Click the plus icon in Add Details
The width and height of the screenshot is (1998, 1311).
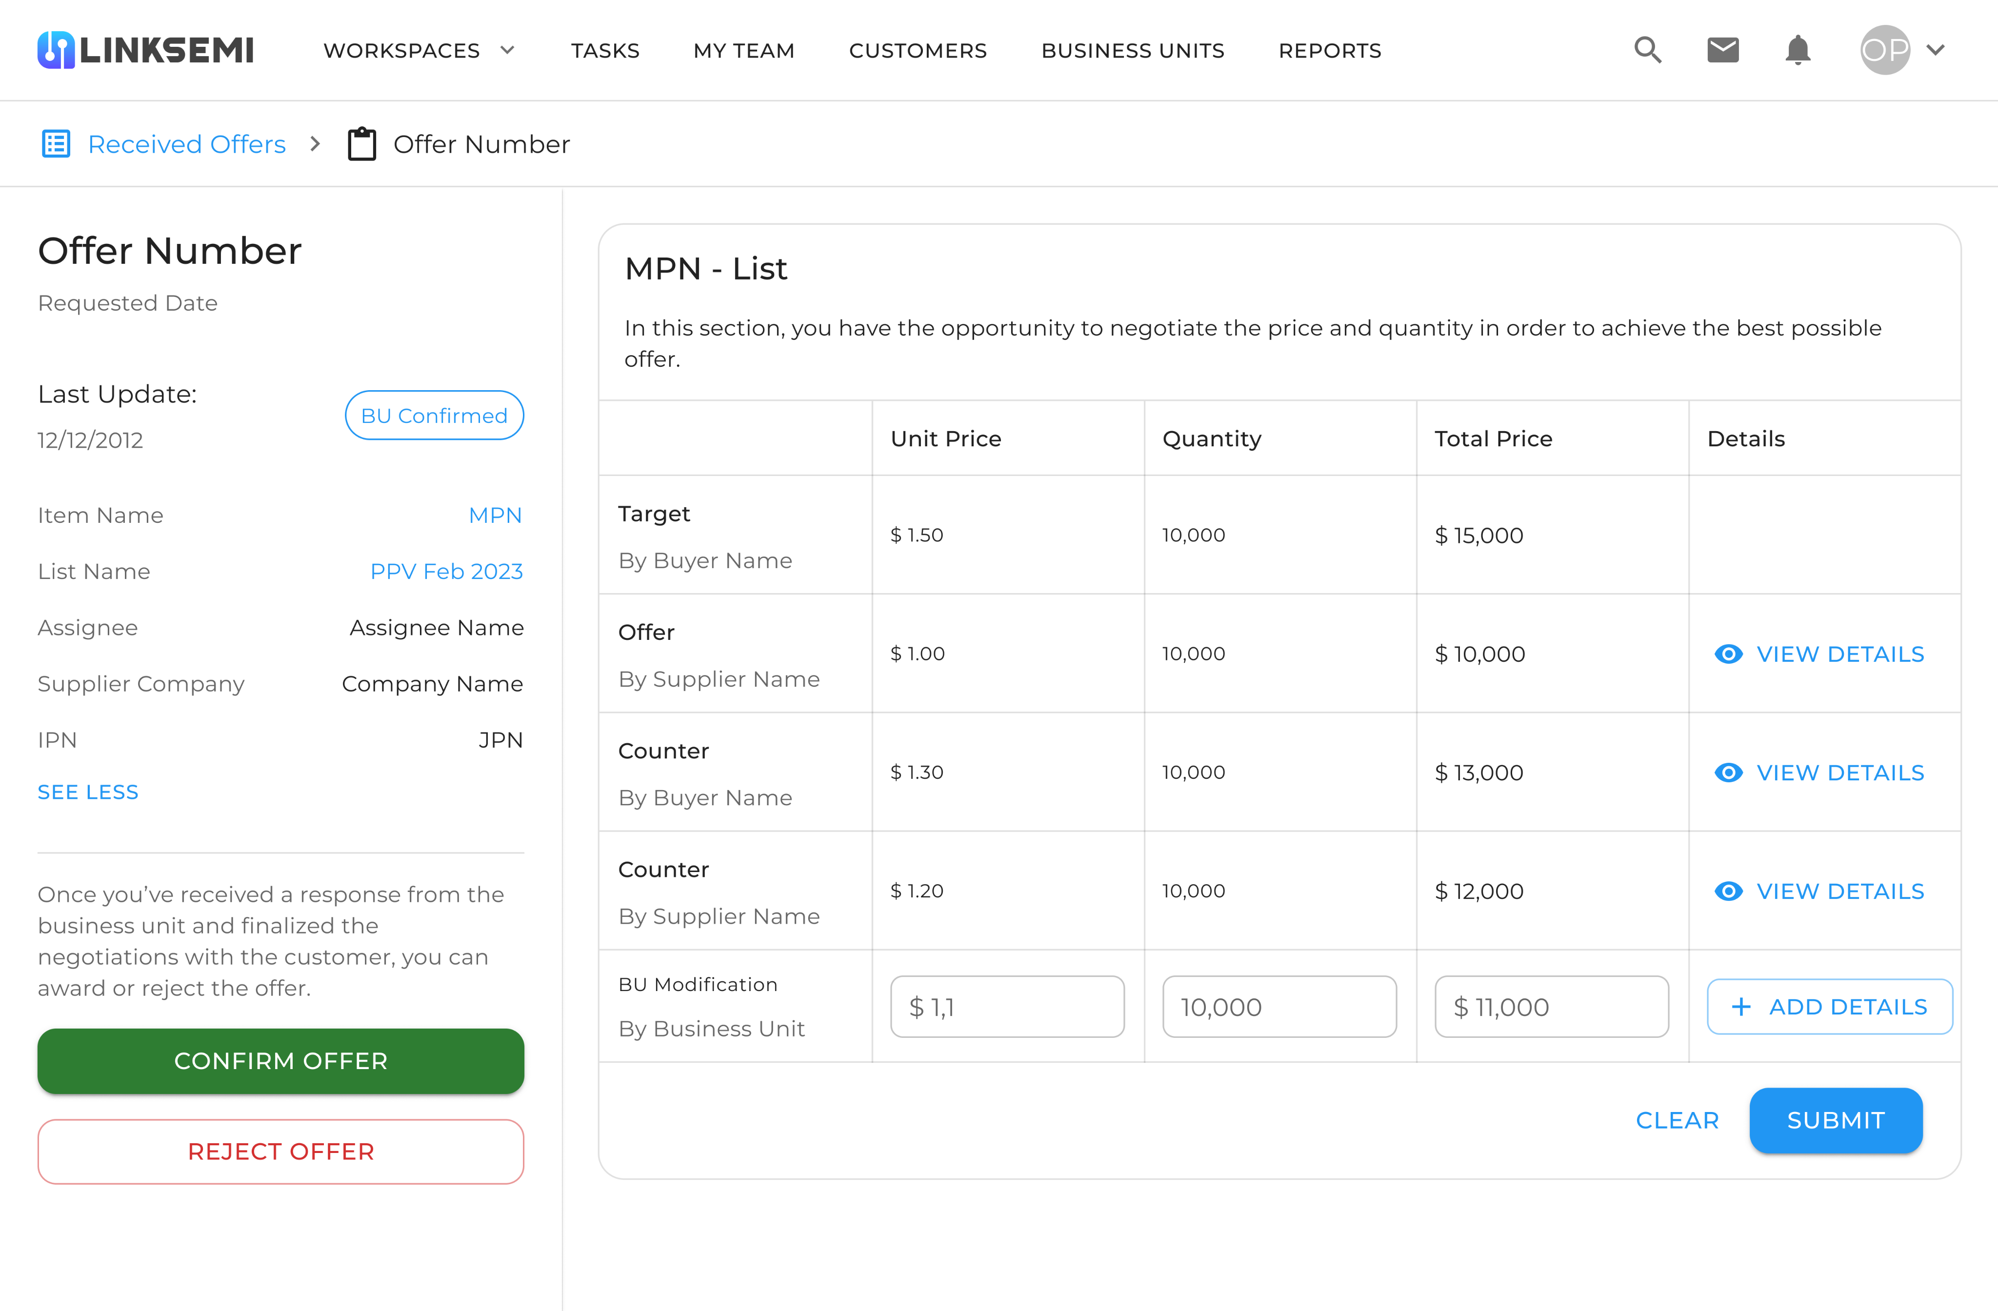tap(1741, 1006)
